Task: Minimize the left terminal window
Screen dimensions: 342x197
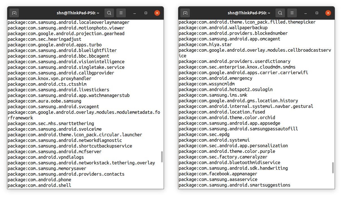Action: (x=135, y=13)
